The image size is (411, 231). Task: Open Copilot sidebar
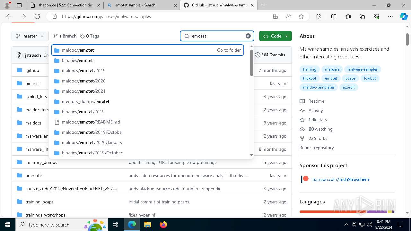404,16
